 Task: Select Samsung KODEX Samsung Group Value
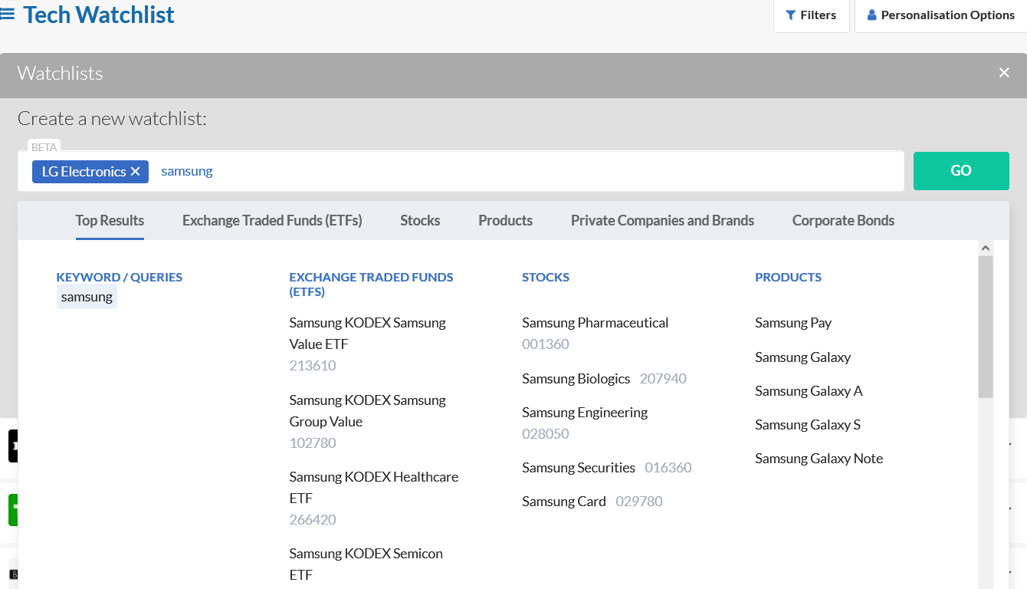[x=367, y=411]
